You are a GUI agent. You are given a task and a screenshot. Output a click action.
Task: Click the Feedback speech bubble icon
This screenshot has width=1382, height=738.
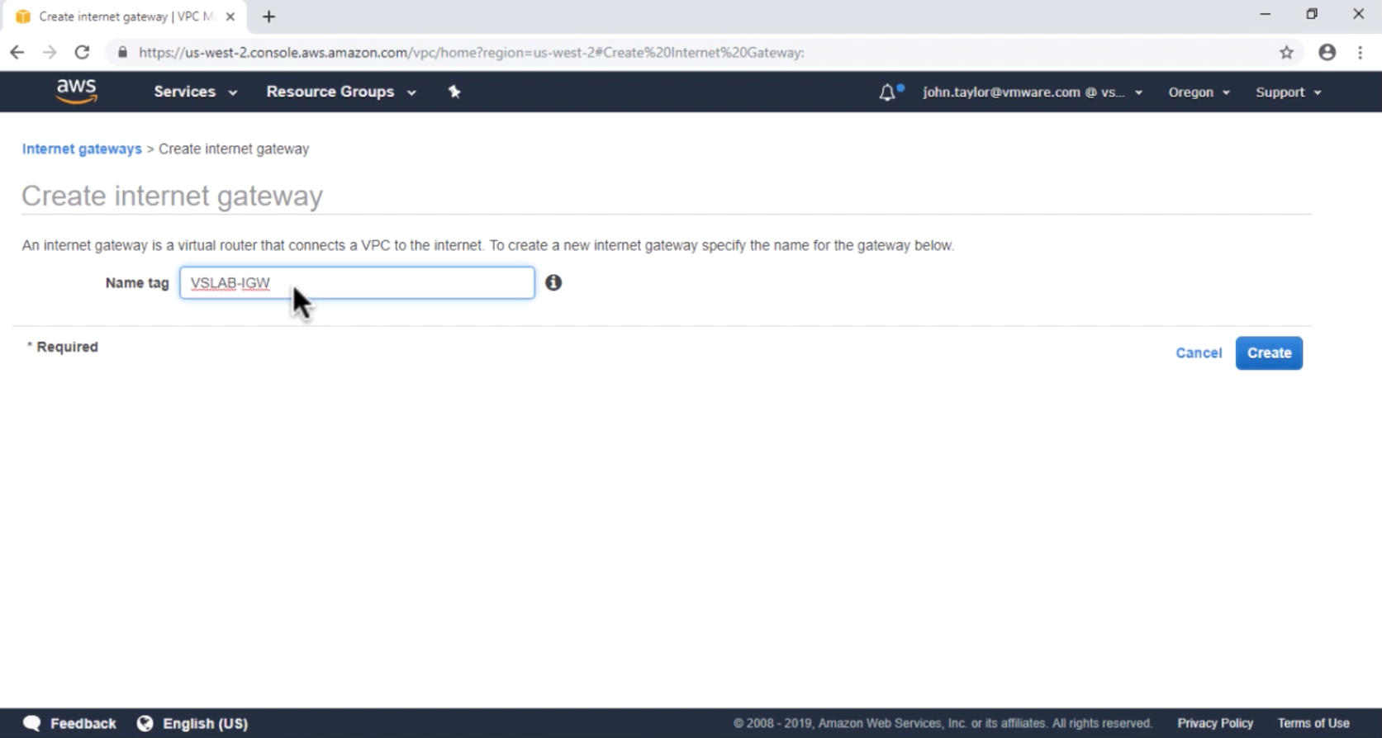point(31,723)
